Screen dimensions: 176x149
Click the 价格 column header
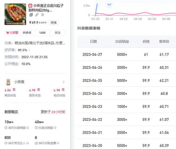point(146,41)
